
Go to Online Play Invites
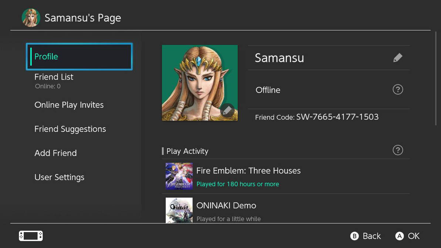69,105
